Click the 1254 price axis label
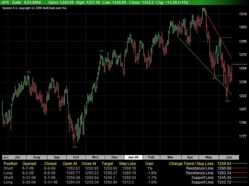Image resolution: width=249 pixels, height=186 pixels. coord(243,68)
